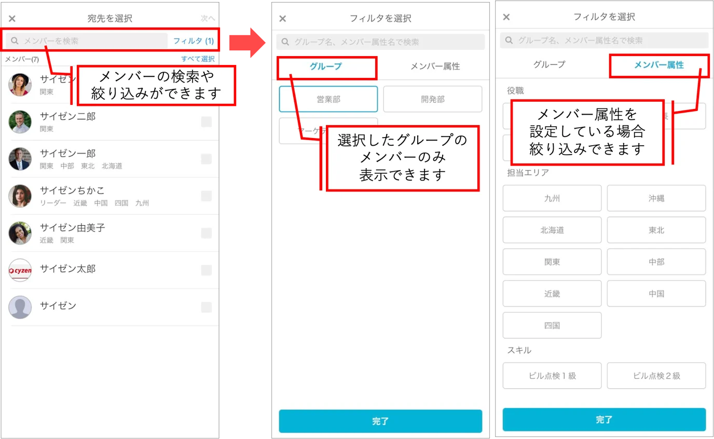714x439 pixels.
Task: Click the グループ名、メンバー属性名で検索 search field in middle screen
Action: tap(380, 42)
